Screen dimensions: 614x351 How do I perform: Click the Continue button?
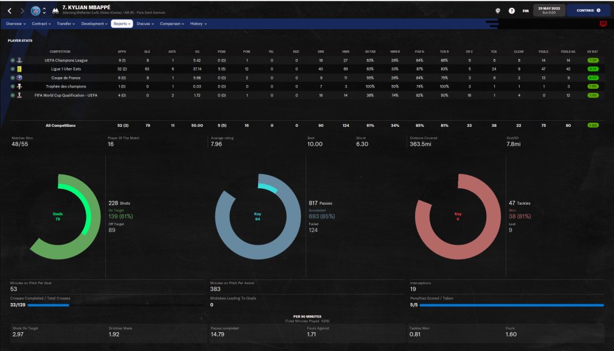pyautogui.click(x=588, y=10)
